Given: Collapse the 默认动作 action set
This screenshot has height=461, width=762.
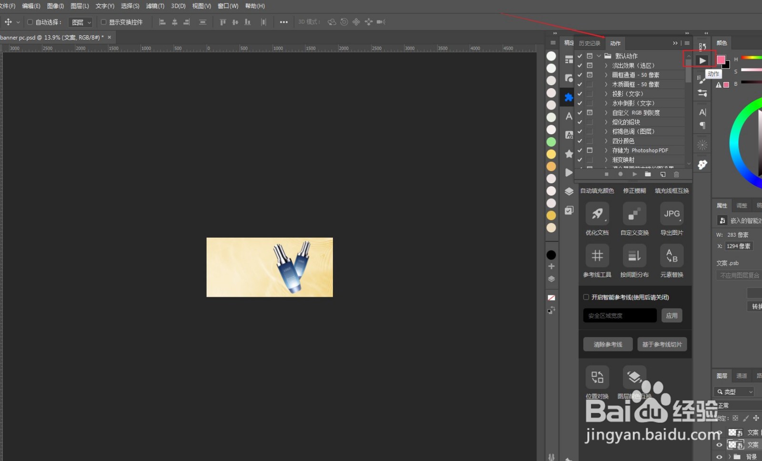Looking at the screenshot, I should [599, 56].
